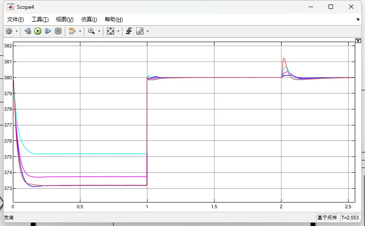This screenshot has width=365, height=226.
Task: Click the 373 y-axis label
Action: [8, 188]
